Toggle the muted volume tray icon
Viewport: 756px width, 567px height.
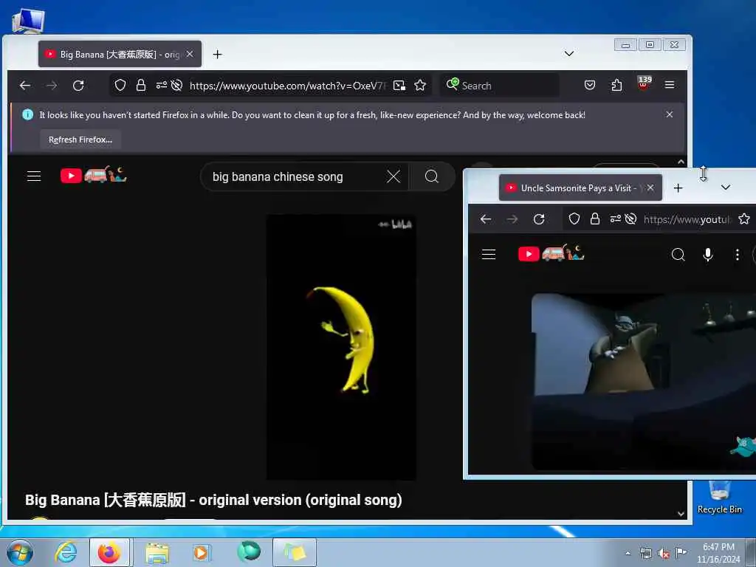[664, 554]
